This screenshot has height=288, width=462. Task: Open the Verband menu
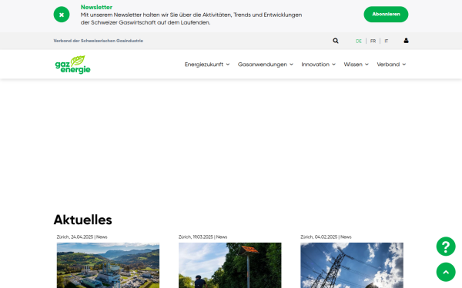click(x=388, y=65)
